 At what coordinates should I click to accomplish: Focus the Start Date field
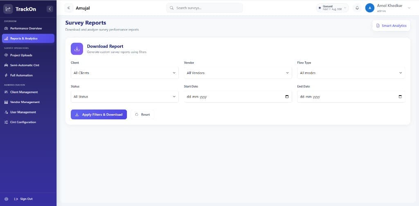click(x=238, y=96)
